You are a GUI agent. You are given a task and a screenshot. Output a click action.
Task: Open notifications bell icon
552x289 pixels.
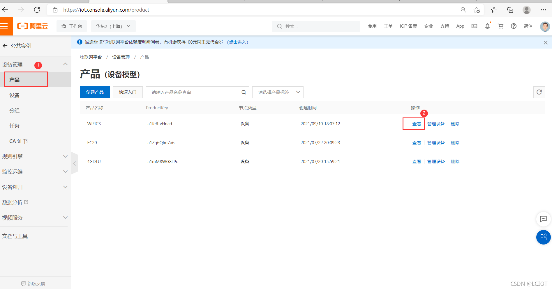tap(488, 26)
